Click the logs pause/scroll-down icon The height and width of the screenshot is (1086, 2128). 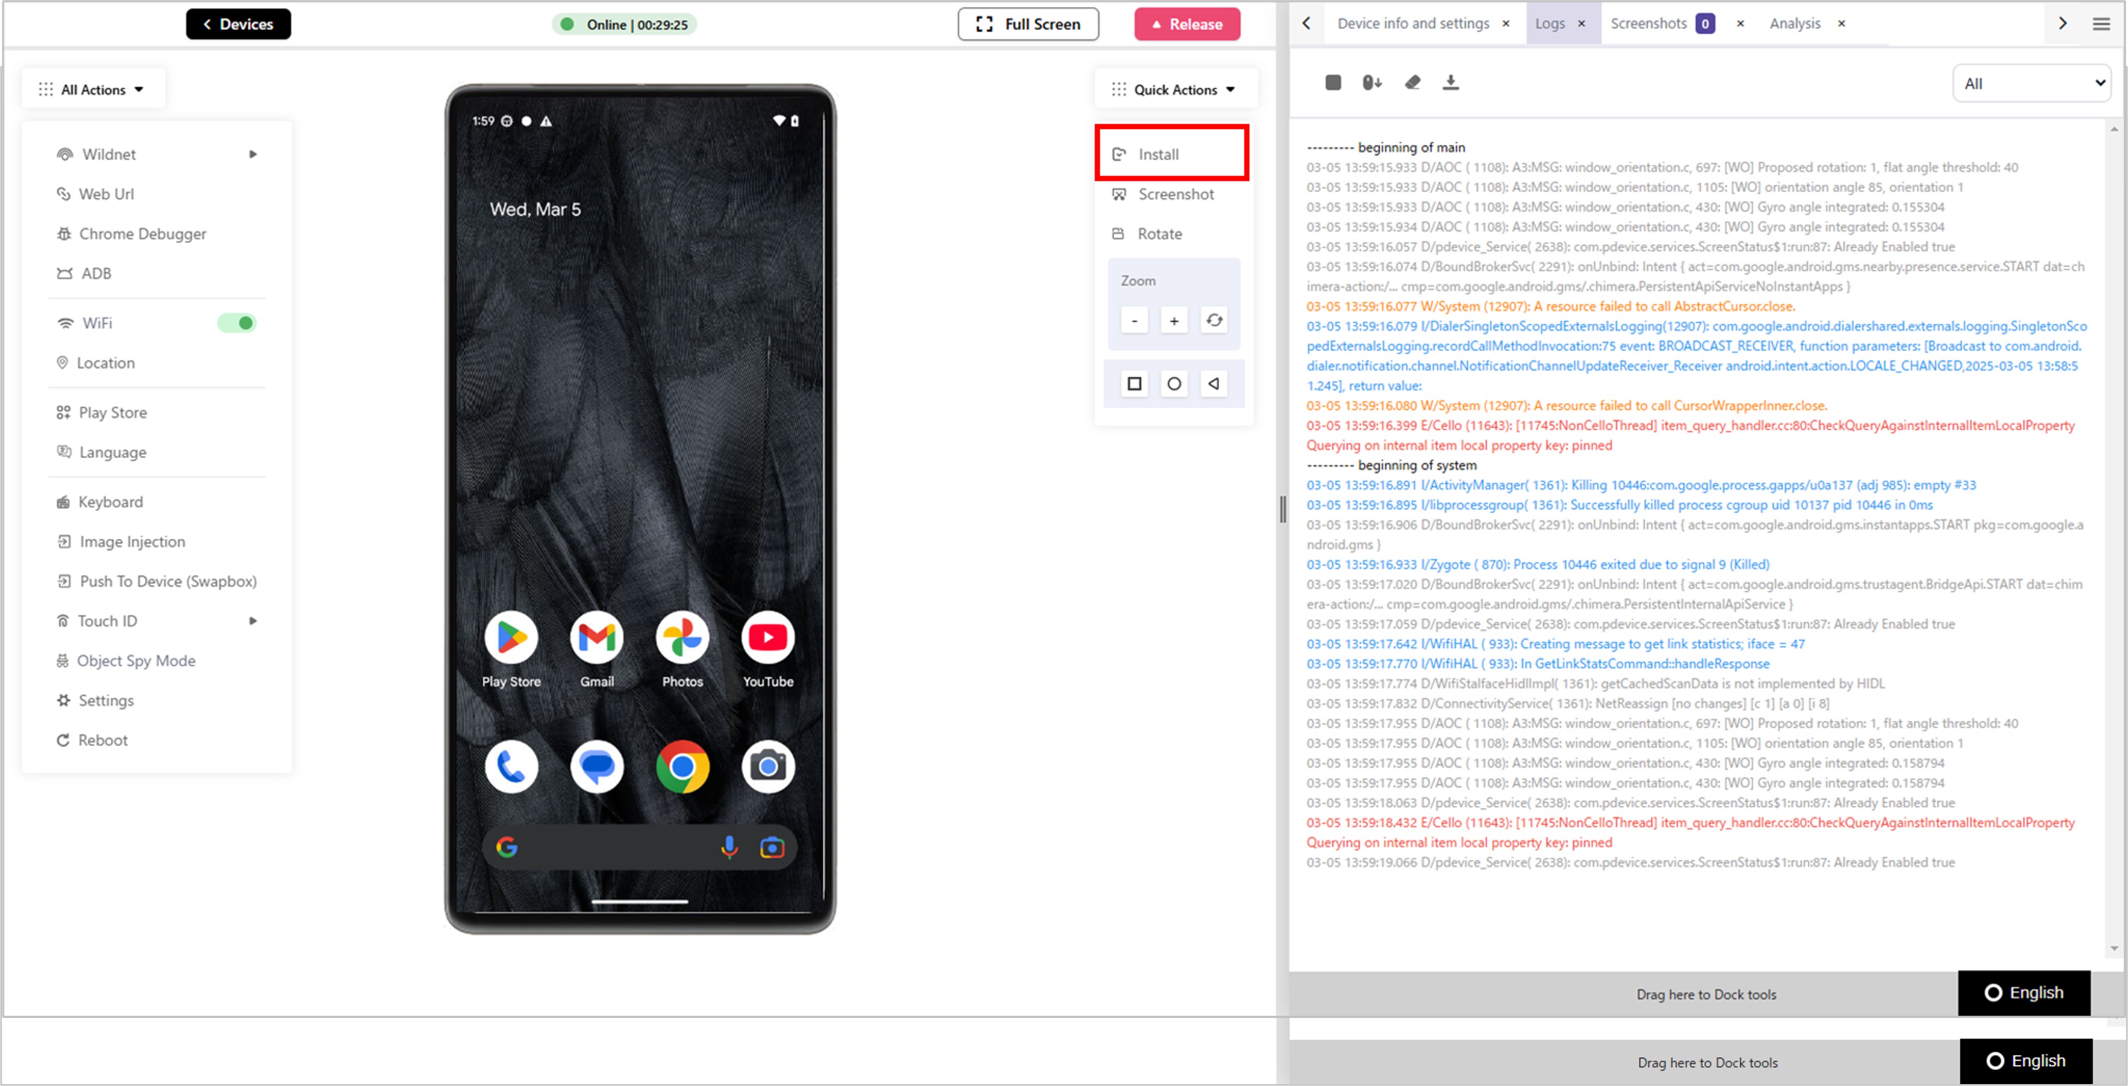click(x=1372, y=83)
